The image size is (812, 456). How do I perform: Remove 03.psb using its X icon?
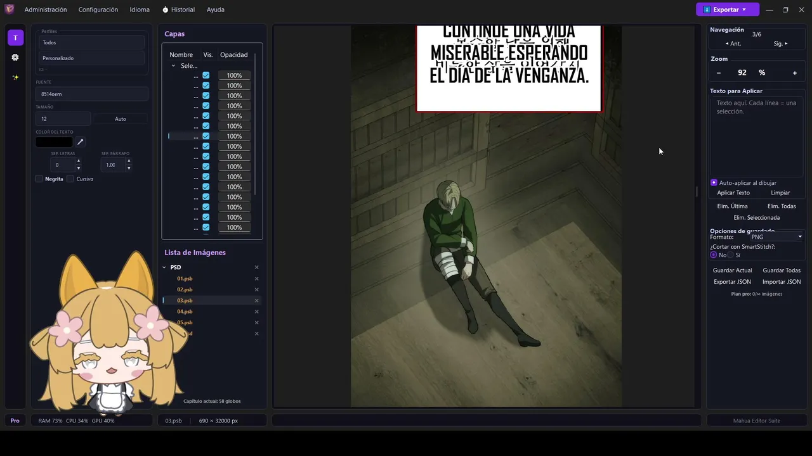coord(257,300)
